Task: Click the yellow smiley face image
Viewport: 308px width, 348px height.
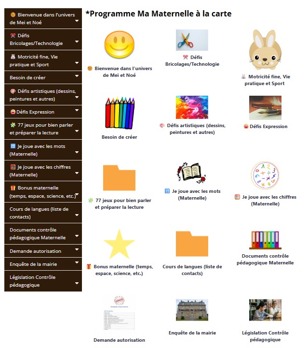Action: (x=119, y=44)
